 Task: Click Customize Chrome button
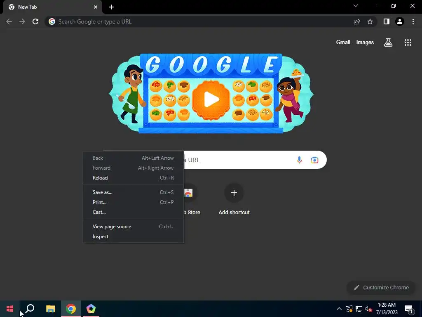point(382,287)
